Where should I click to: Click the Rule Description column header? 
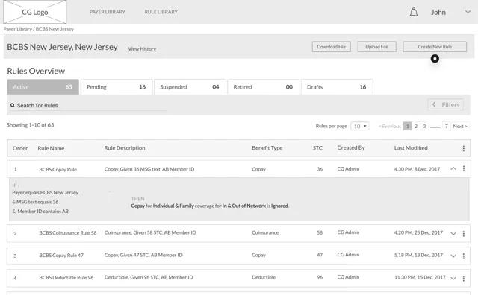pos(125,148)
